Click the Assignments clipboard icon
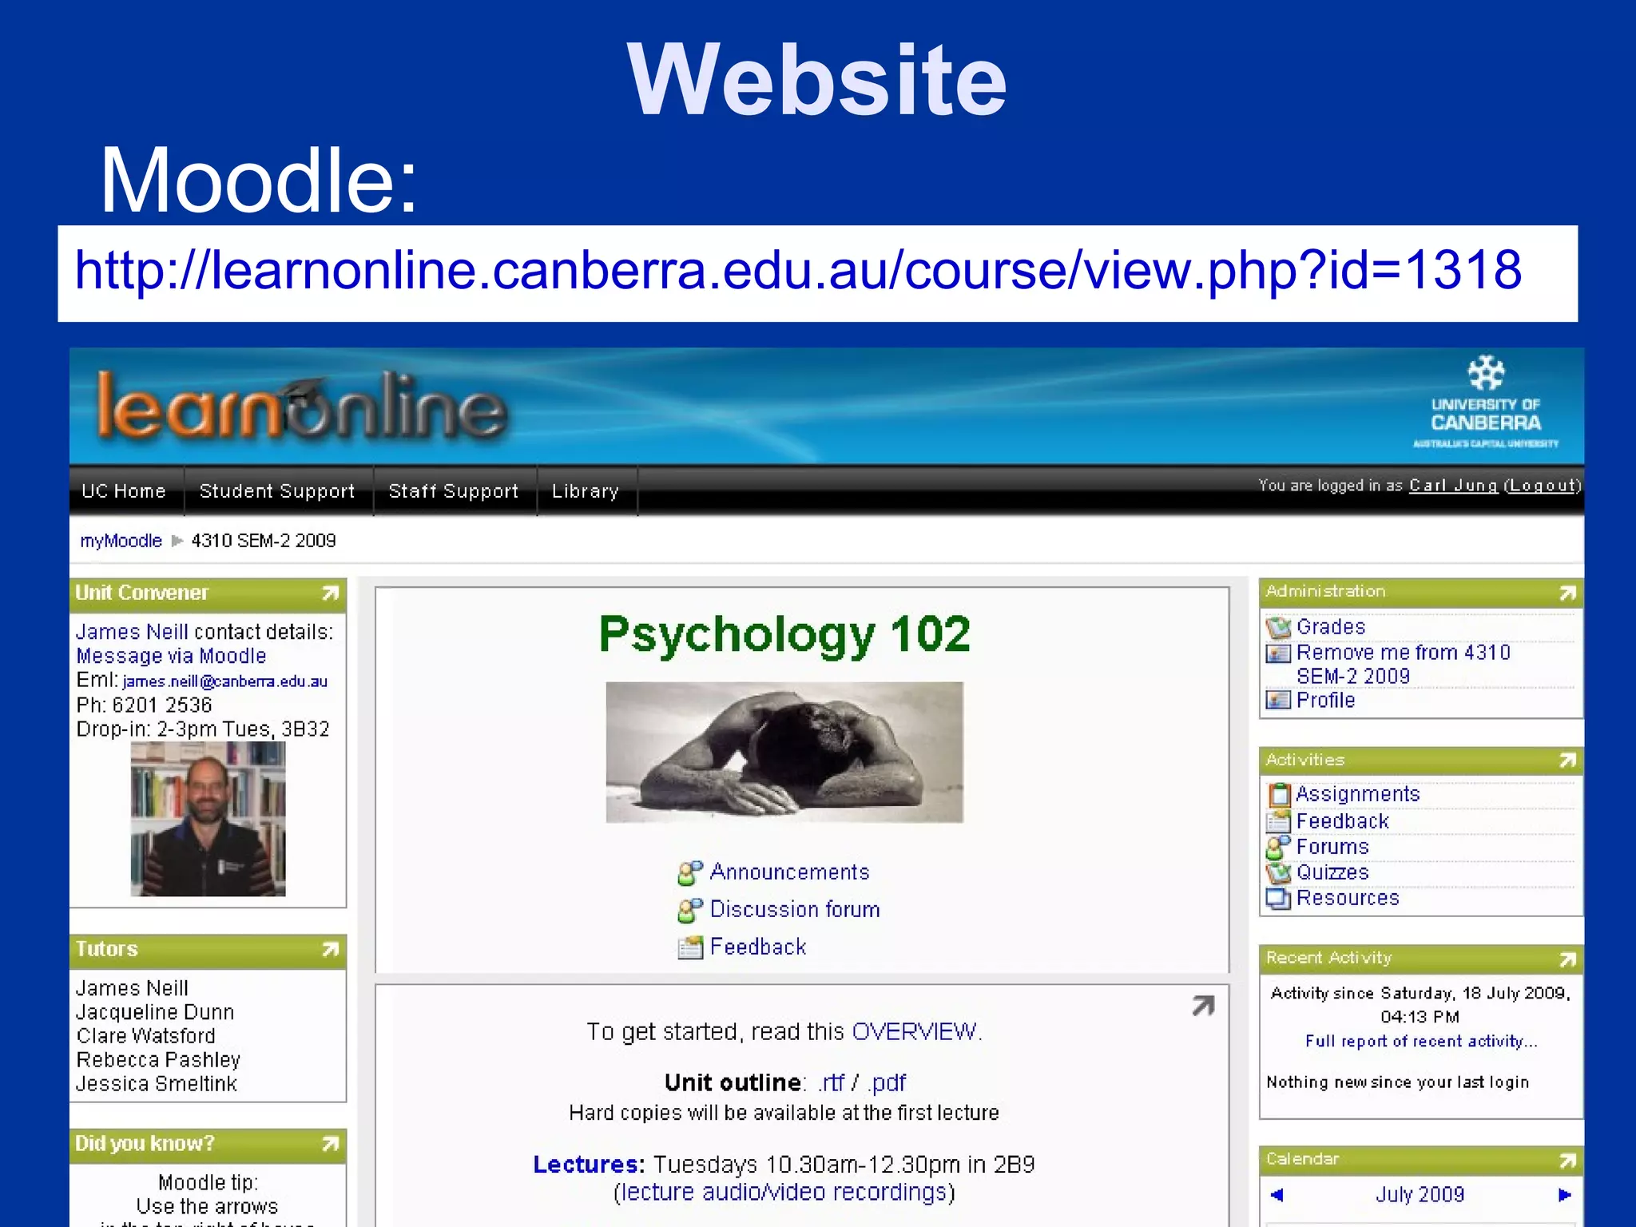 1279,794
